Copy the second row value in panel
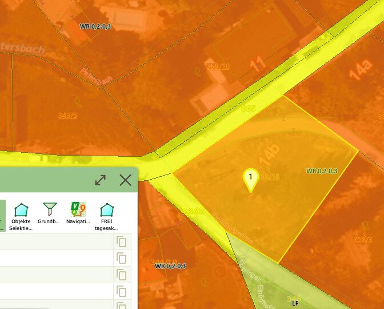Viewport: 384px width, 309px height. [121, 258]
